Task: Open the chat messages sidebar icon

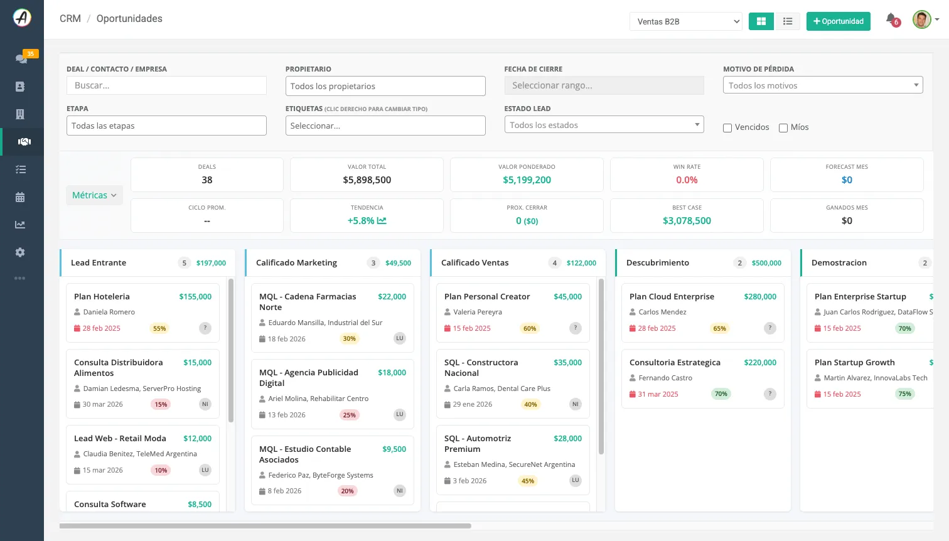Action: point(21,58)
